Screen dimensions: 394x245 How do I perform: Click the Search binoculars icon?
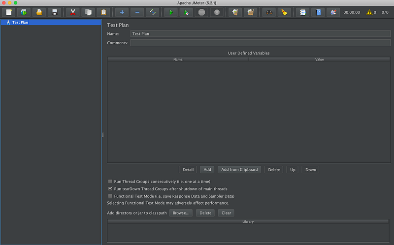(268, 12)
